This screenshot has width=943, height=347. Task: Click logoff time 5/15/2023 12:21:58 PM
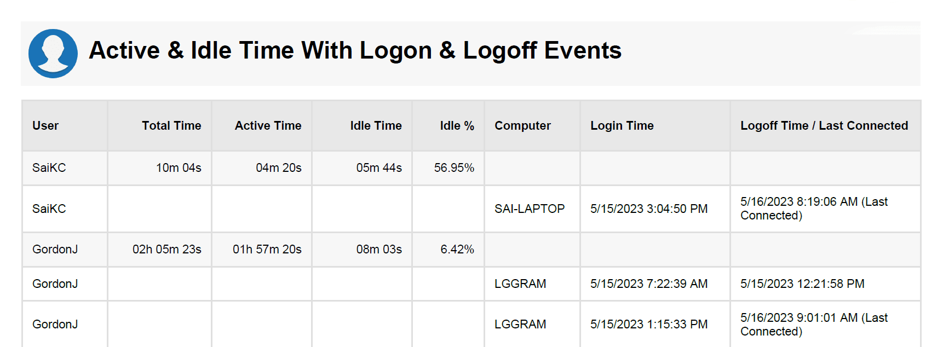[x=802, y=284]
